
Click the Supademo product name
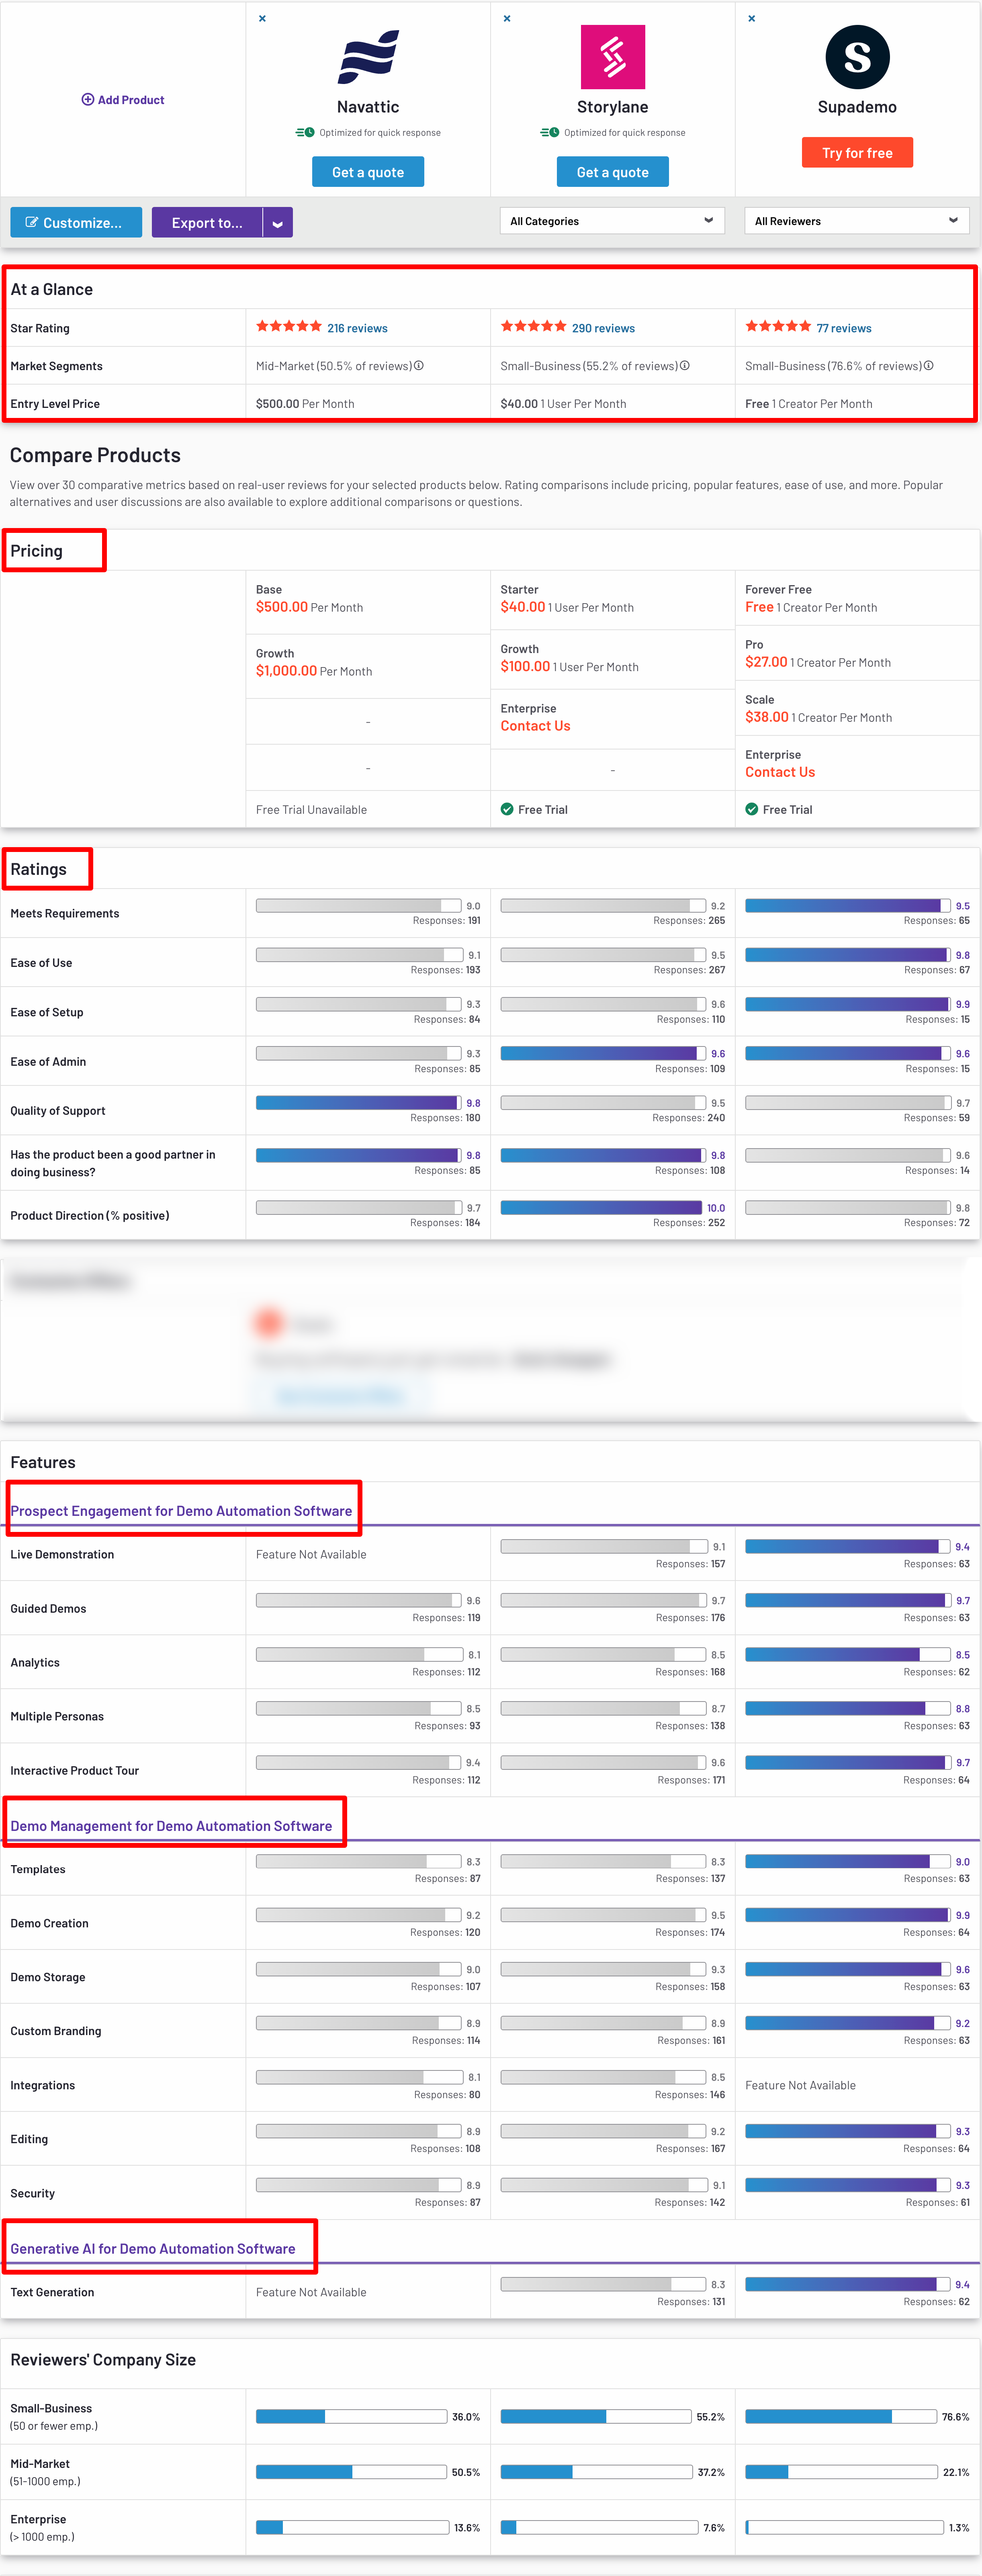coord(857,107)
